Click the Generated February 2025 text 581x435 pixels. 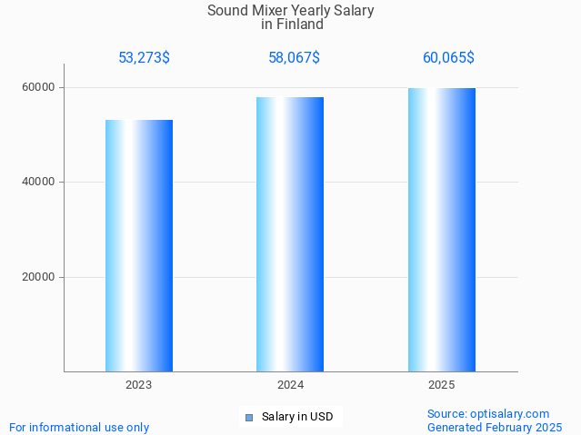pyautogui.click(x=495, y=427)
